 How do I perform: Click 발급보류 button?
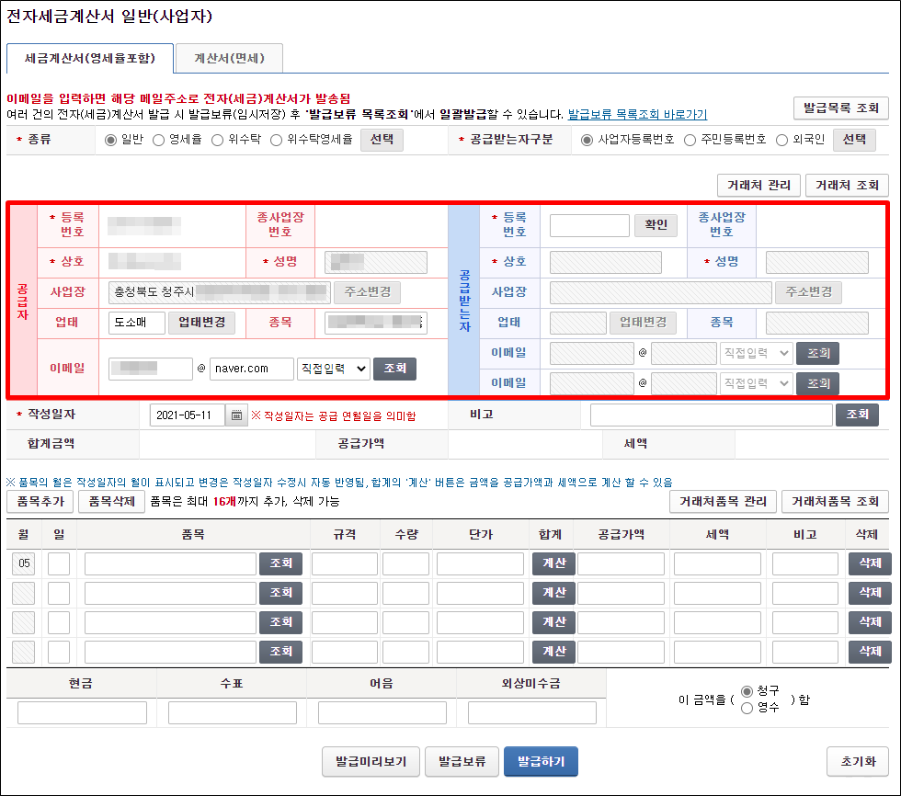[462, 762]
